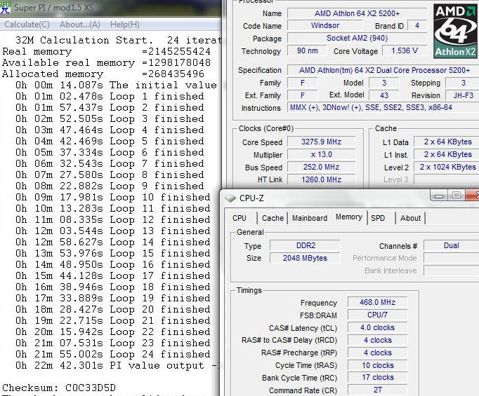The image size is (479, 396).
Task: Click the HT Link value 1260.0 MHz
Action: (x=322, y=179)
